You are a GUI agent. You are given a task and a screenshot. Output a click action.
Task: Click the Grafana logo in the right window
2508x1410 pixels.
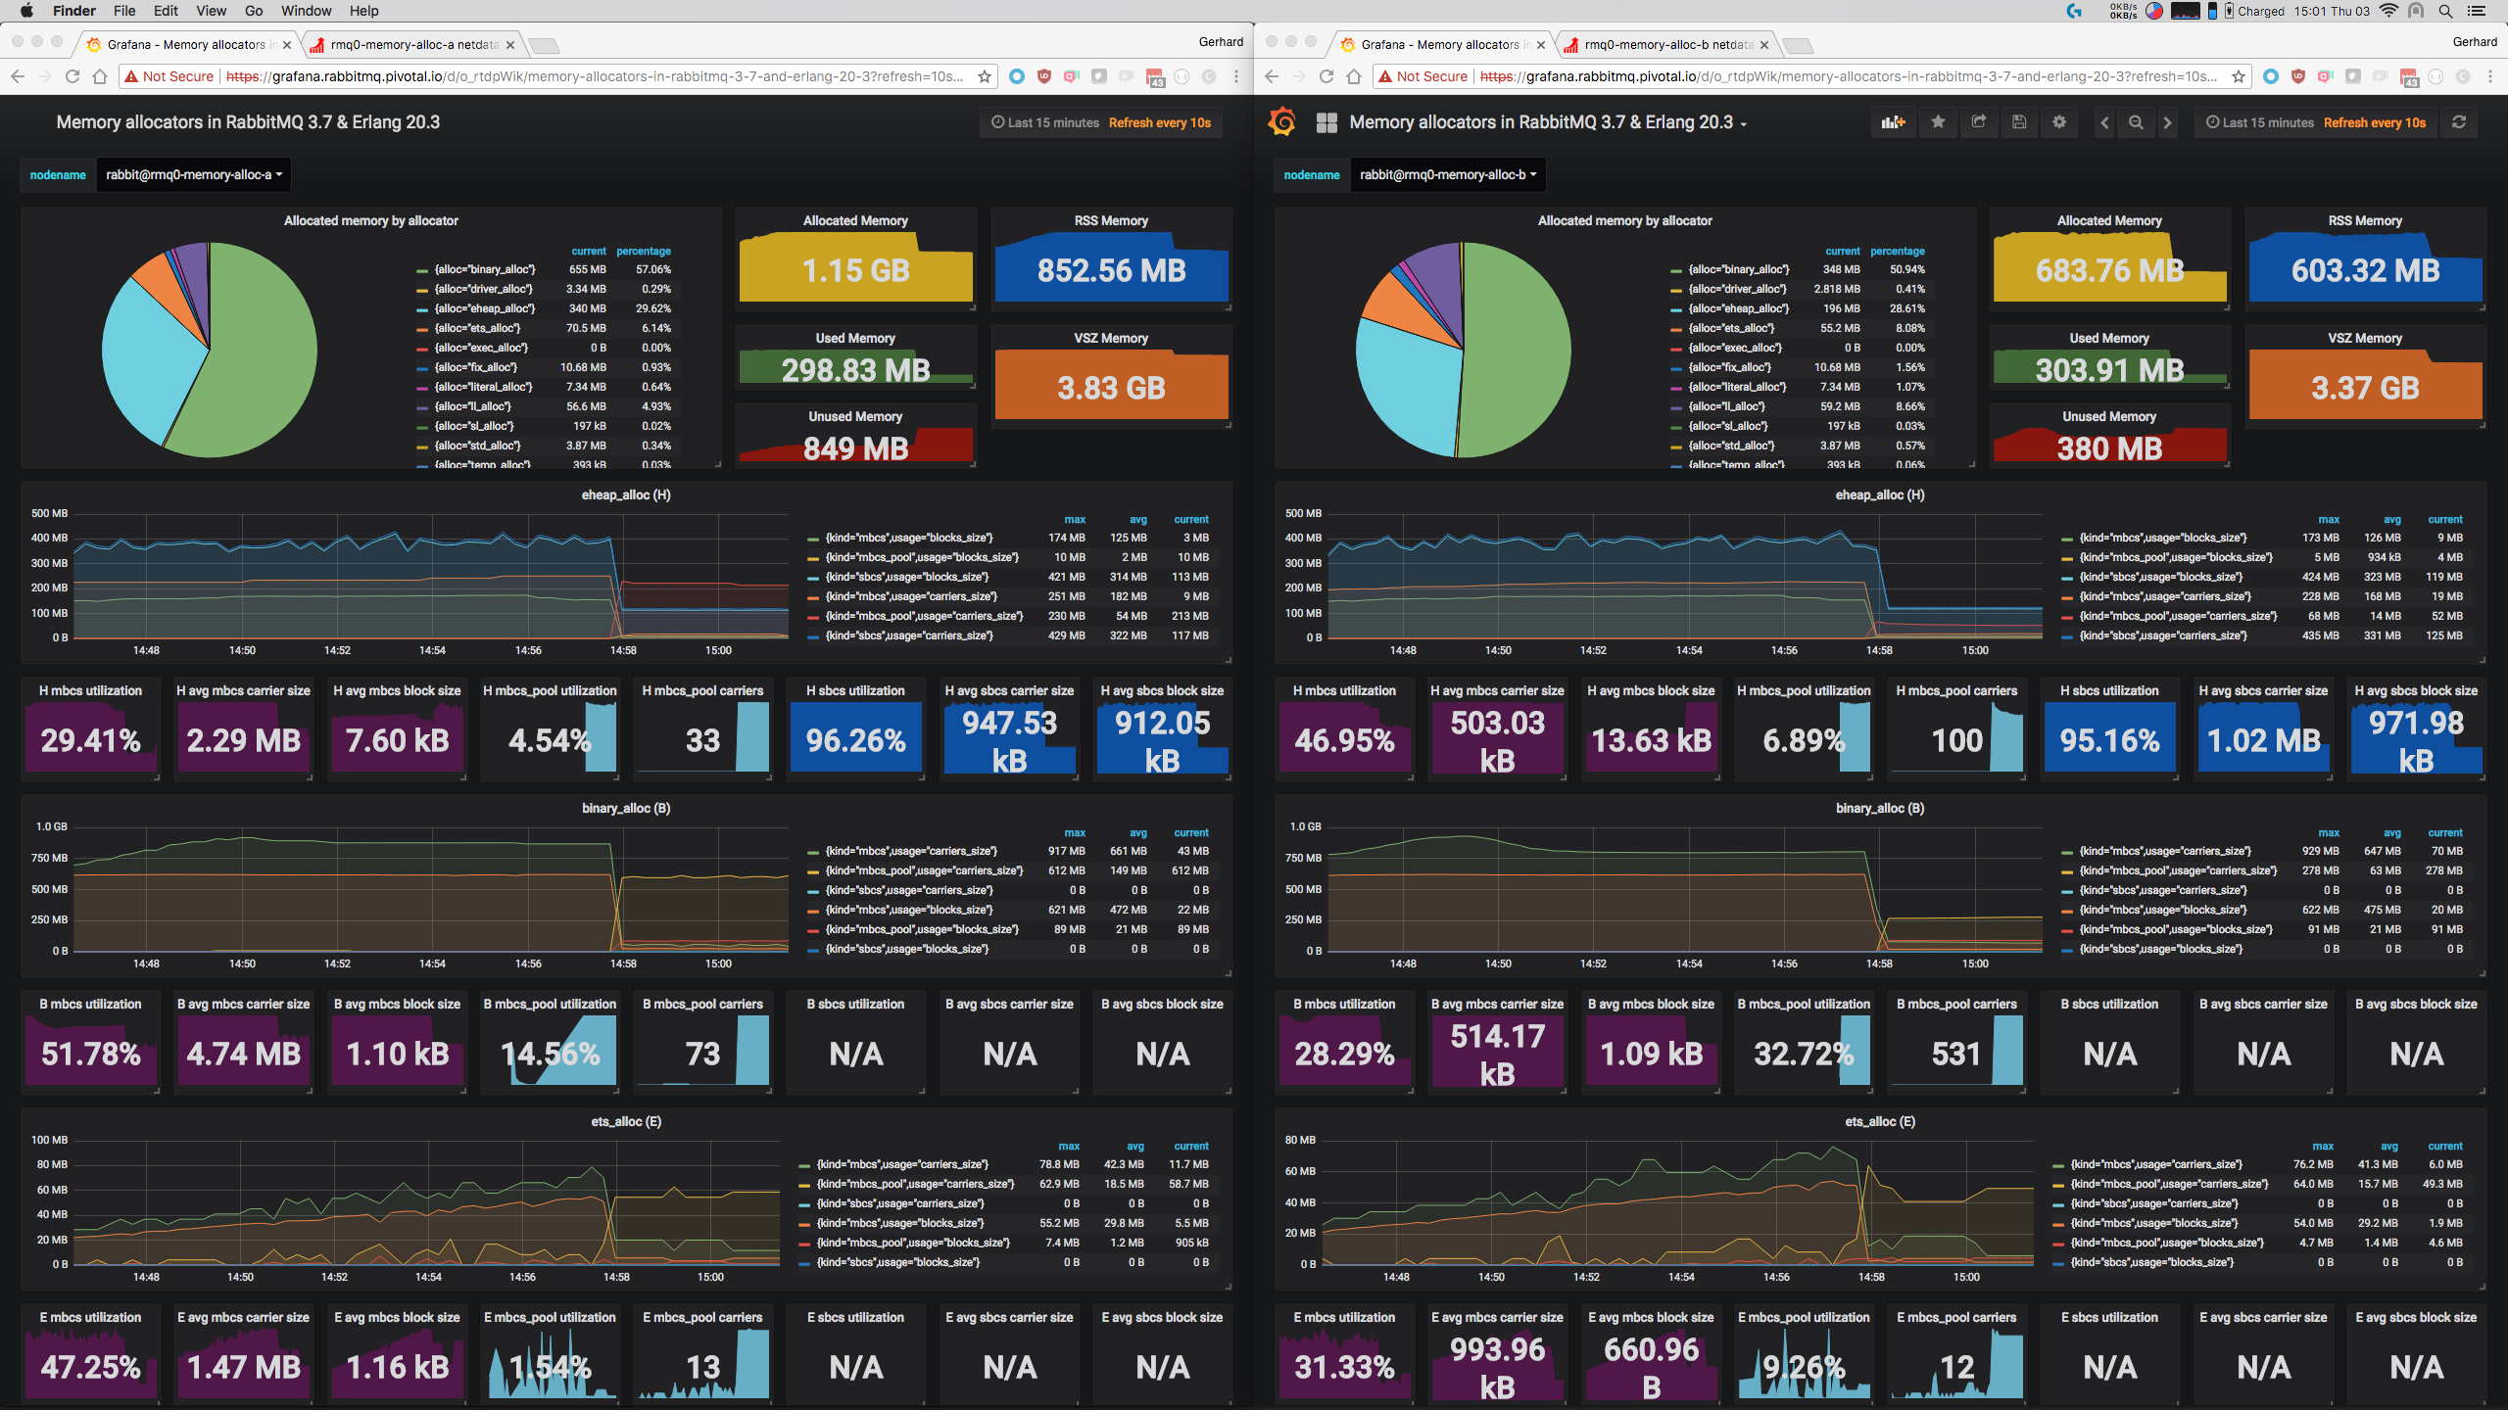click(x=1281, y=122)
